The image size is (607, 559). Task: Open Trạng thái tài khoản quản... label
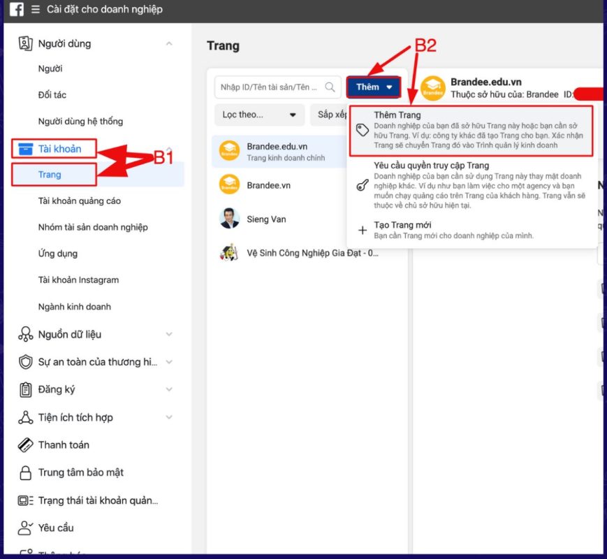98,500
